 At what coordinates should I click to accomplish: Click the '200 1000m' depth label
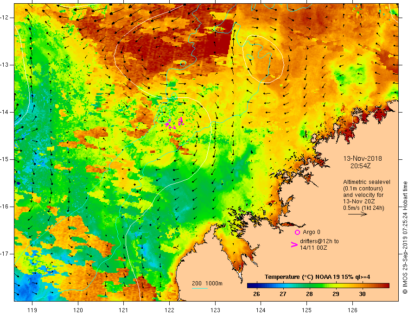point(207,283)
